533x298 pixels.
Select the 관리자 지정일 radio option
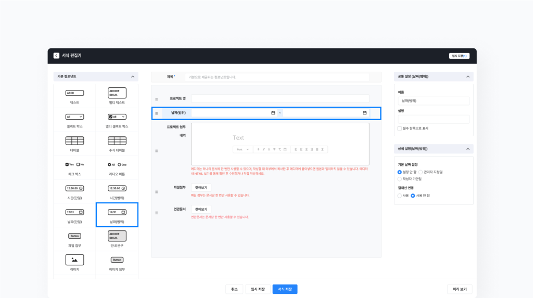(421, 172)
